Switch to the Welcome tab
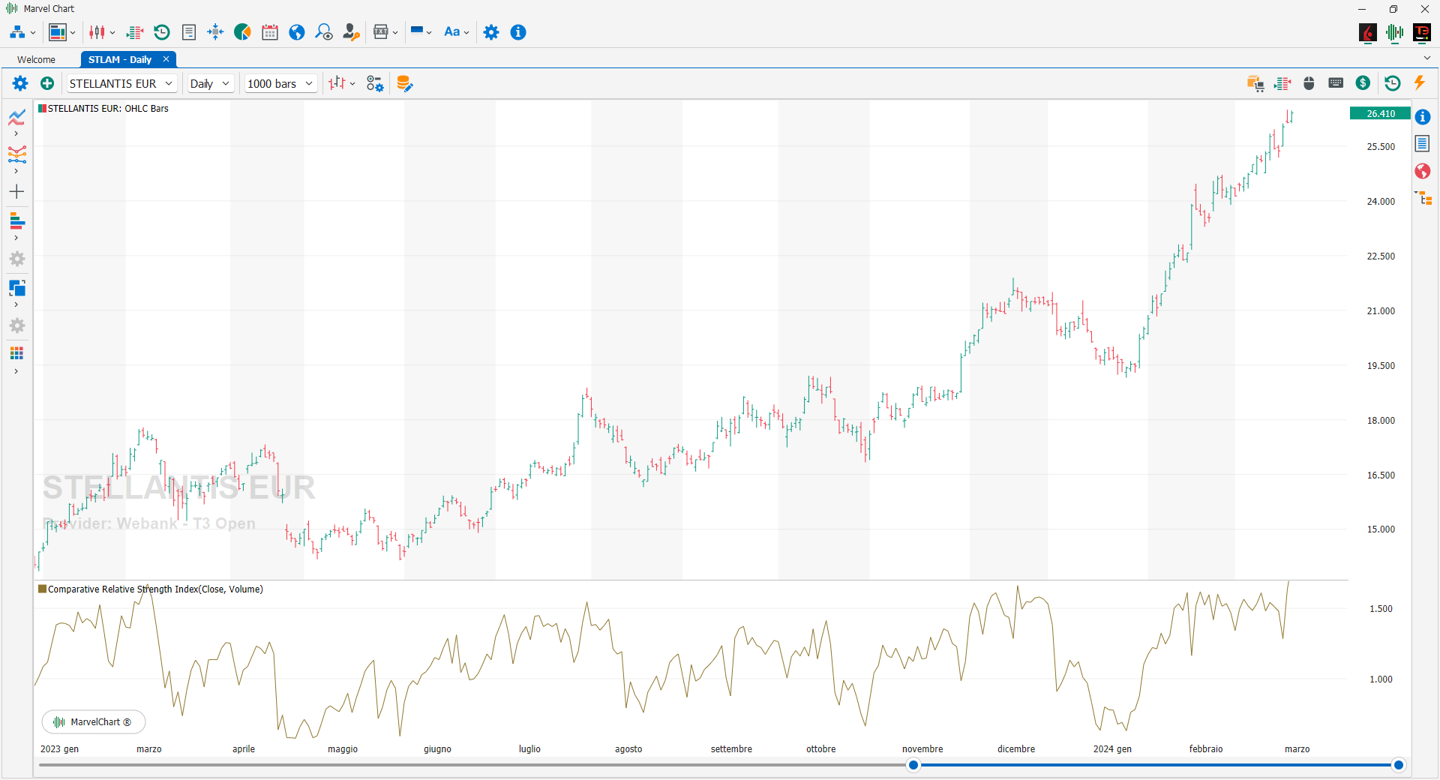This screenshot has height=780, width=1440. point(36,60)
